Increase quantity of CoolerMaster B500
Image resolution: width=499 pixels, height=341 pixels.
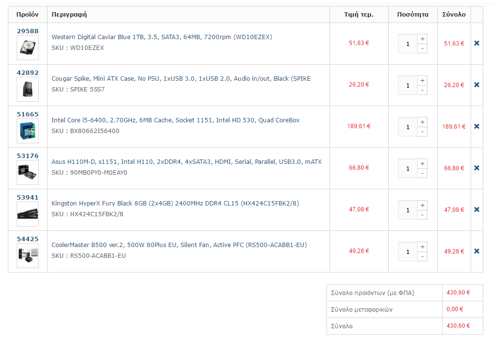423,247
